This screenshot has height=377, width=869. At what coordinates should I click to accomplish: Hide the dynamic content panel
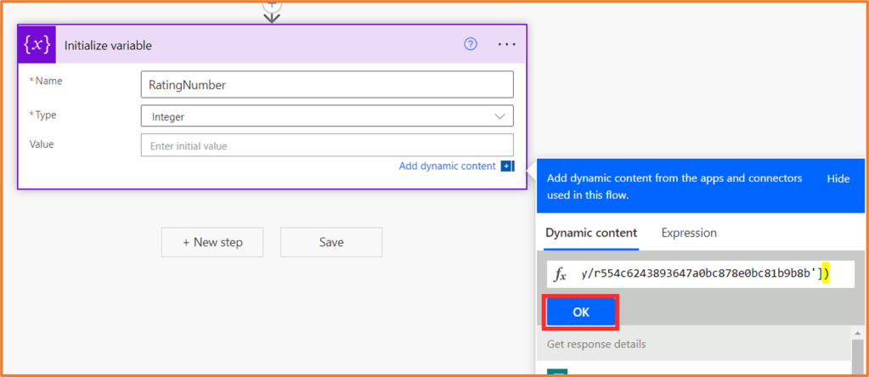click(838, 179)
